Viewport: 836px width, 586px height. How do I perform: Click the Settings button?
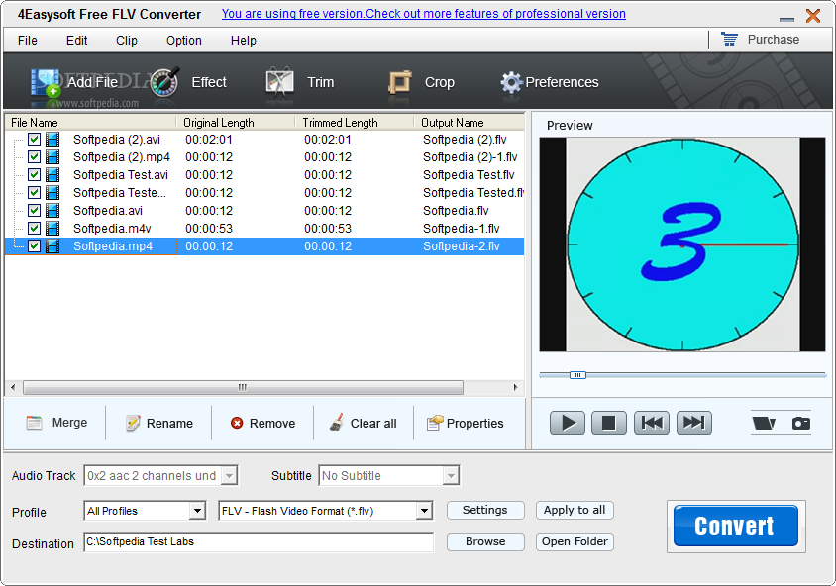pos(485,511)
